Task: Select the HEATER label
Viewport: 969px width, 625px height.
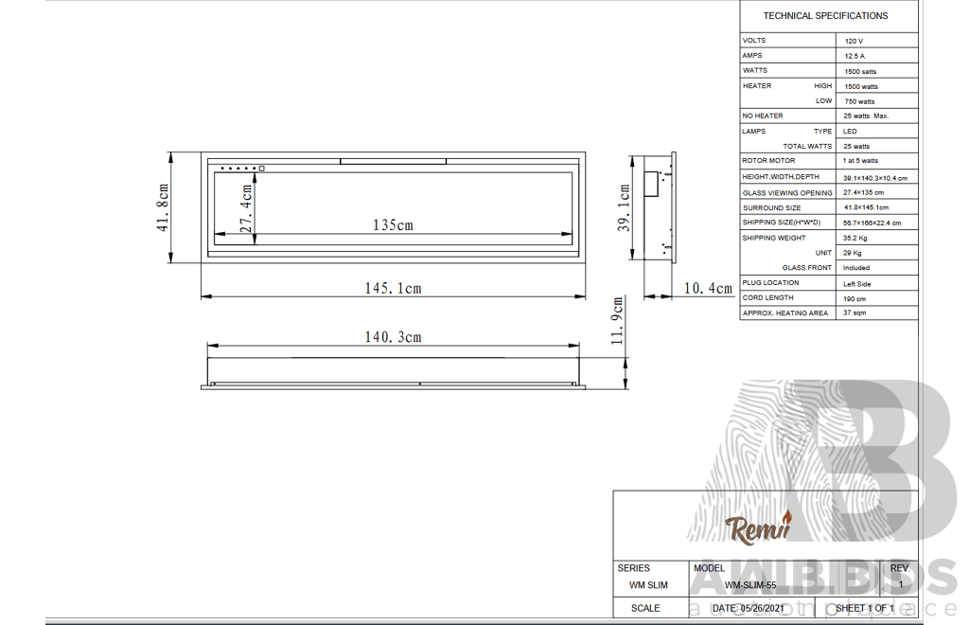Action: point(757,86)
